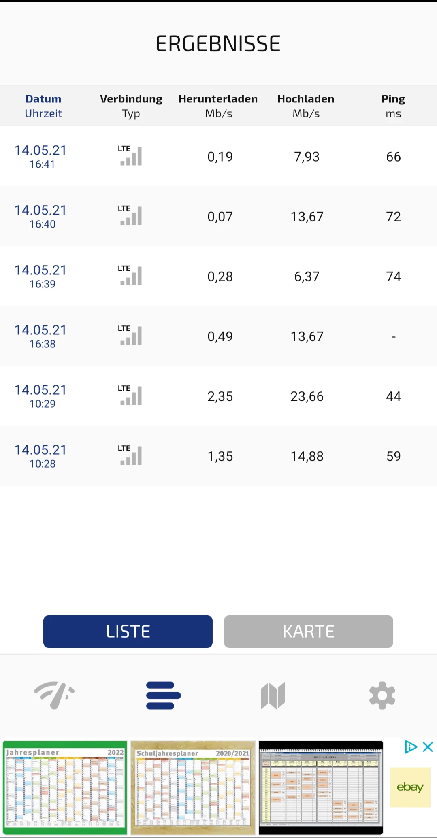Close the ad banner with the X
This screenshot has height=838, width=437.
(x=428, y=747)
